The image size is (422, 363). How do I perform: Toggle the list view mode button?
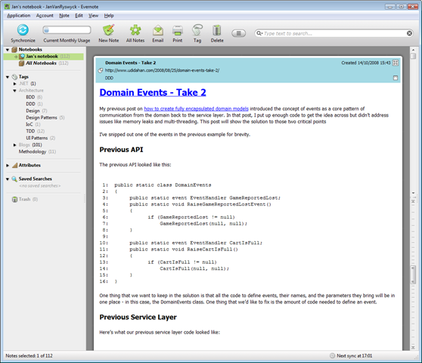[238, 33]
